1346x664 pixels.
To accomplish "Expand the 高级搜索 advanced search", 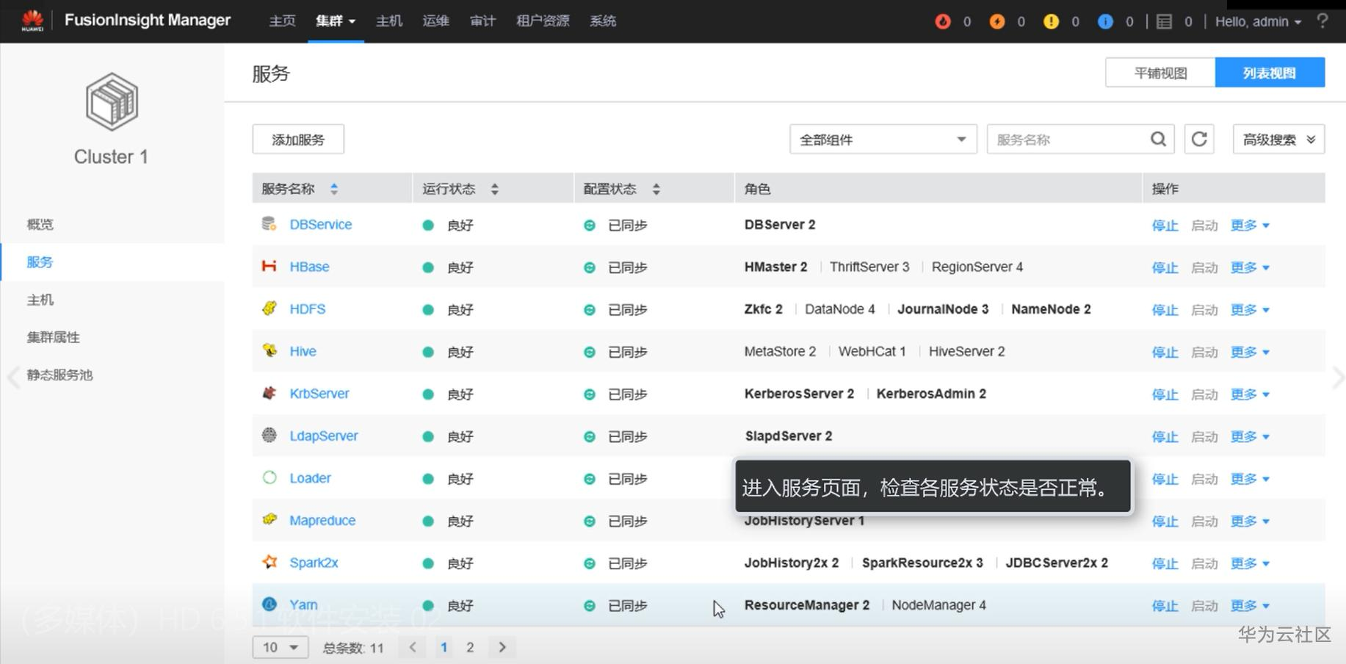I will 1278,139.
